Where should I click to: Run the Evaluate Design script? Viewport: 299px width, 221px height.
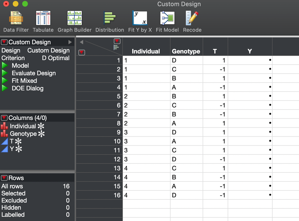(x=5, y=73)
